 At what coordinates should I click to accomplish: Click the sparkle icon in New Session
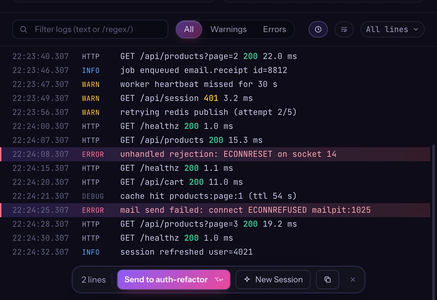(x=247, y=280)
